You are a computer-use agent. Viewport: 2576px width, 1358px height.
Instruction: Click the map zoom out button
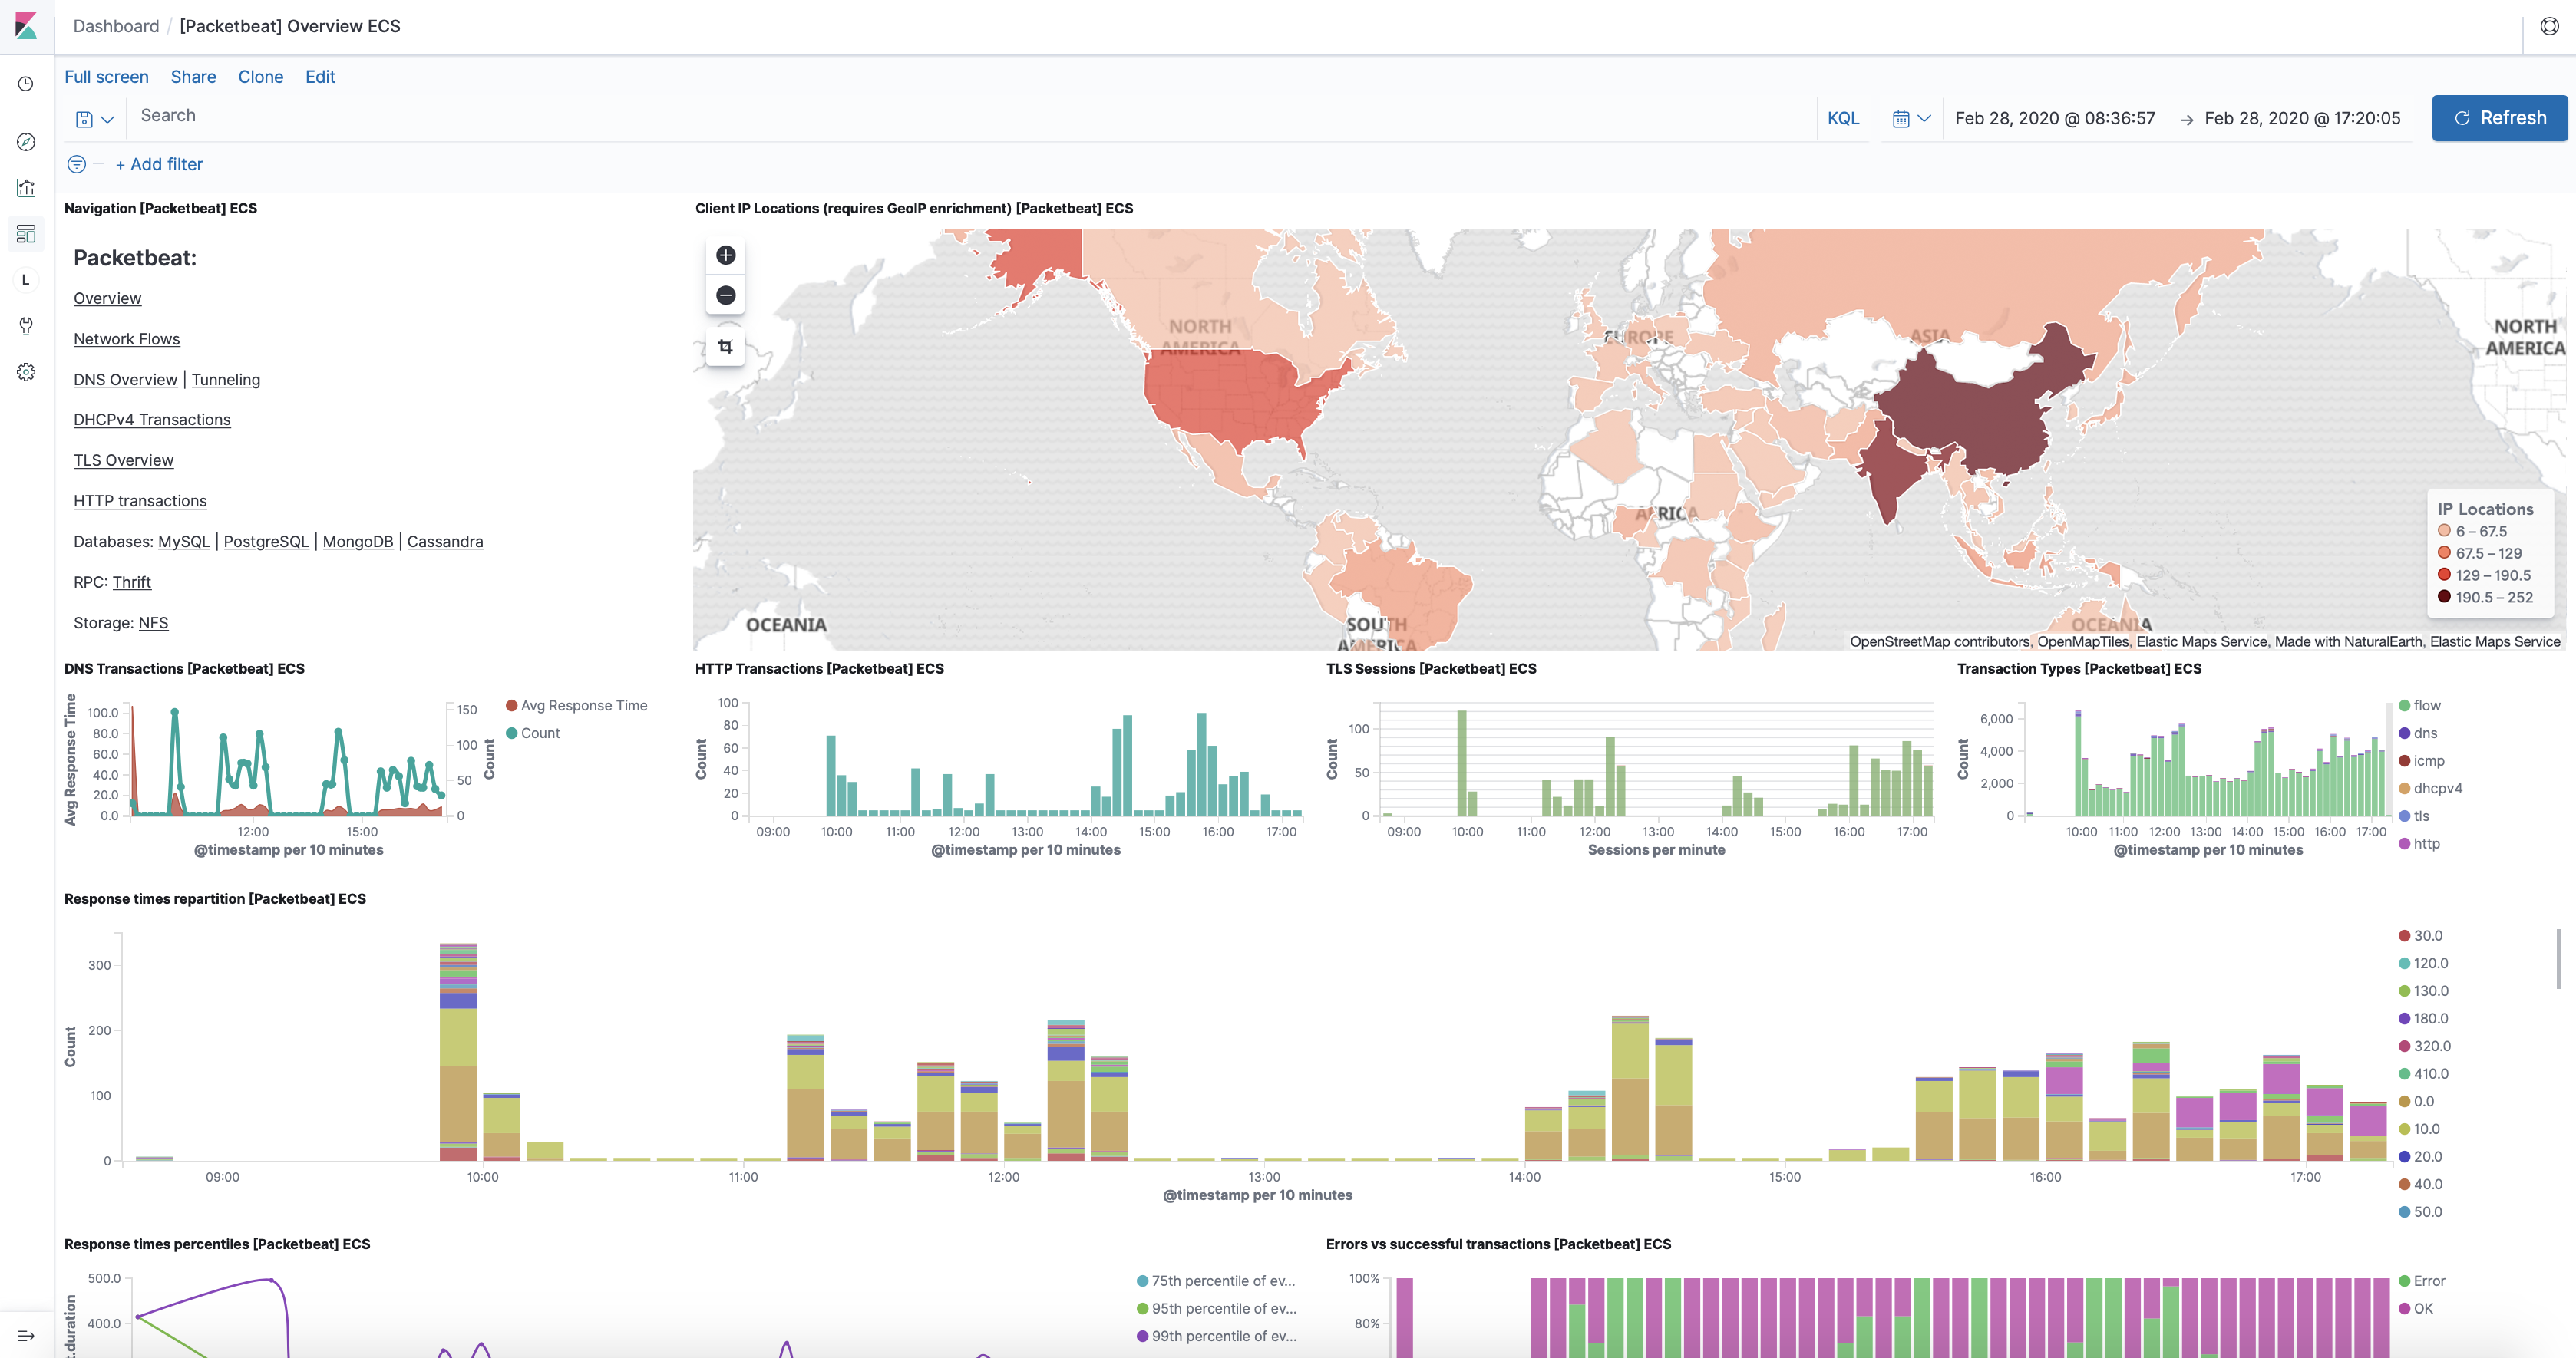tap(726, 295)
